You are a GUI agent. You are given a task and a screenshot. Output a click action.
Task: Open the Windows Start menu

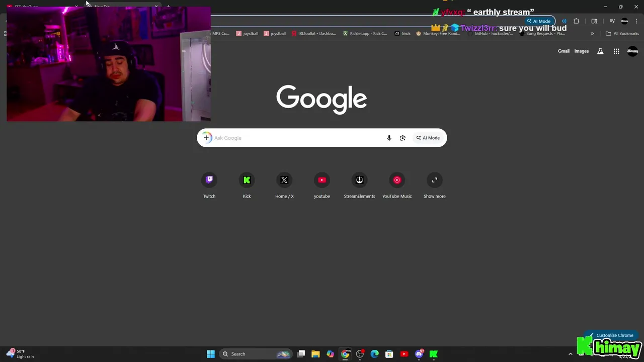point(211,354)
